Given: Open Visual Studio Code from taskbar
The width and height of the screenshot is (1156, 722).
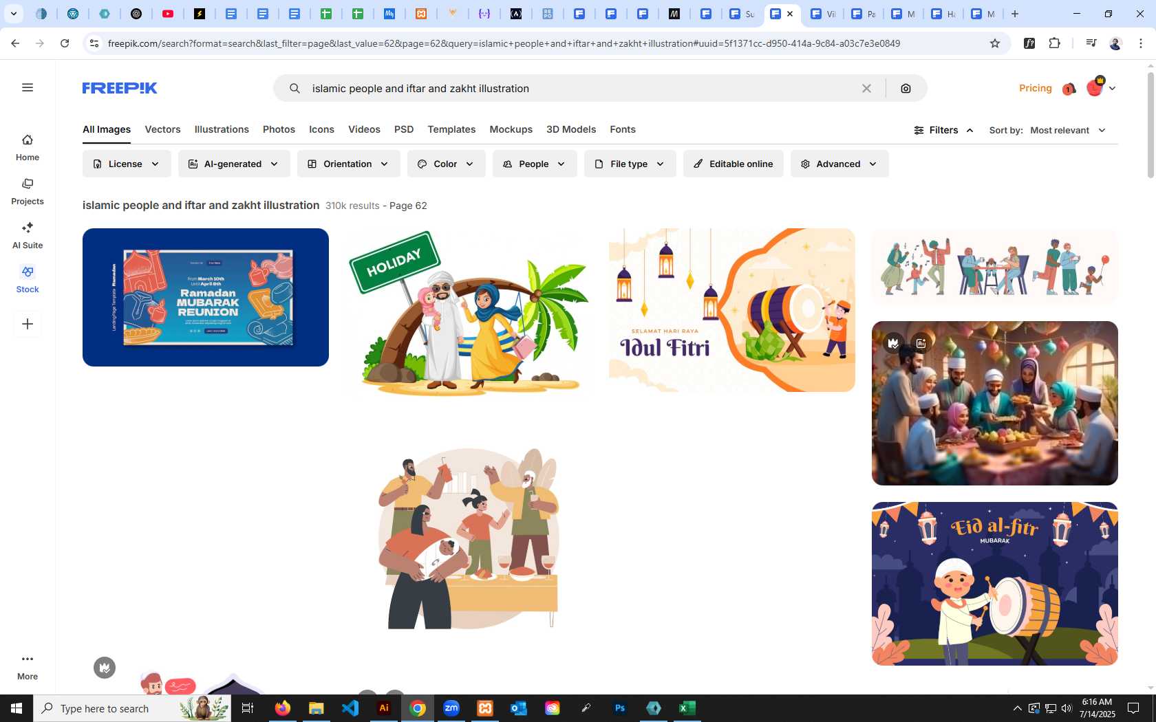Looking at the screenshot, I should coord(350,708).
